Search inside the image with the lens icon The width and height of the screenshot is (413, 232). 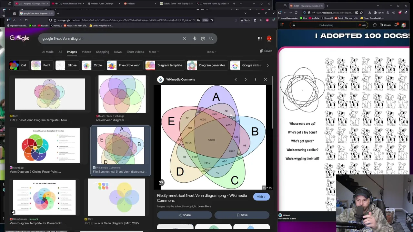[x=161, y=183]
